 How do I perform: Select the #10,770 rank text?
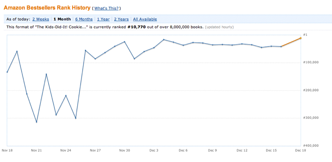pos(137,27)
